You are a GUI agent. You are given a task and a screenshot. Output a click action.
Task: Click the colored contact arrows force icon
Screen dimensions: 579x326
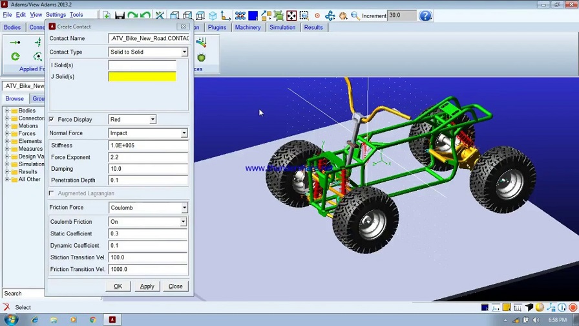[x=201, y=42]
